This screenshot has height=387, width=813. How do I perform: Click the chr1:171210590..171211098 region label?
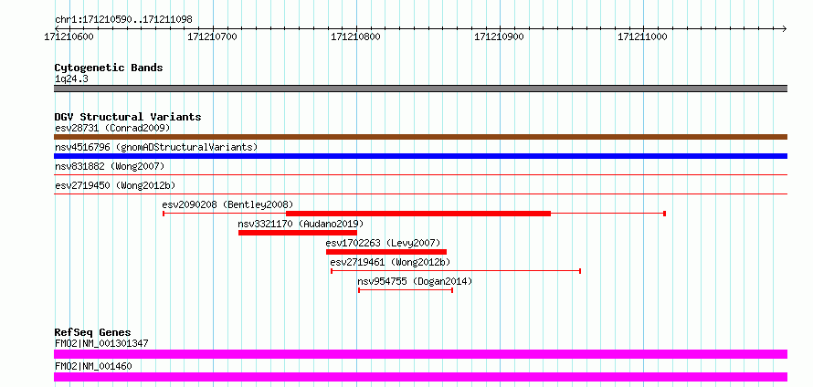pos(123,20)
